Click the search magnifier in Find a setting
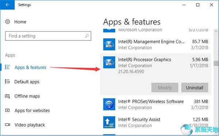Image resolution: width=219 pixels, height=136 pixels. pos(87,36)
